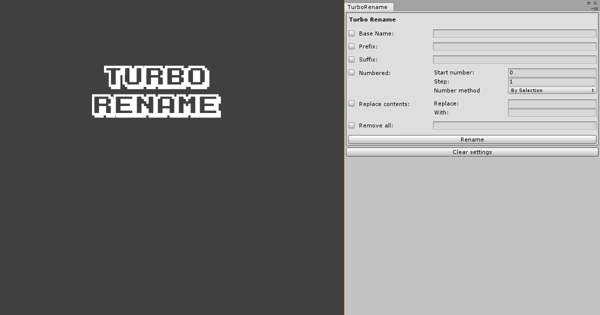
Task: Click the Prefix text field
Action: 514,46
